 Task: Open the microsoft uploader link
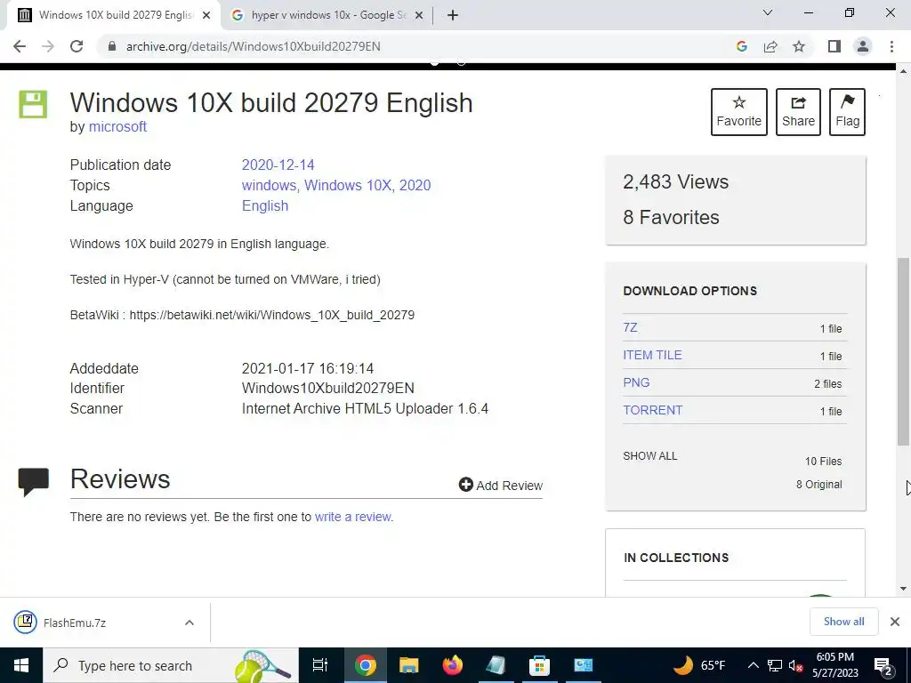click(x=117, y=126)
